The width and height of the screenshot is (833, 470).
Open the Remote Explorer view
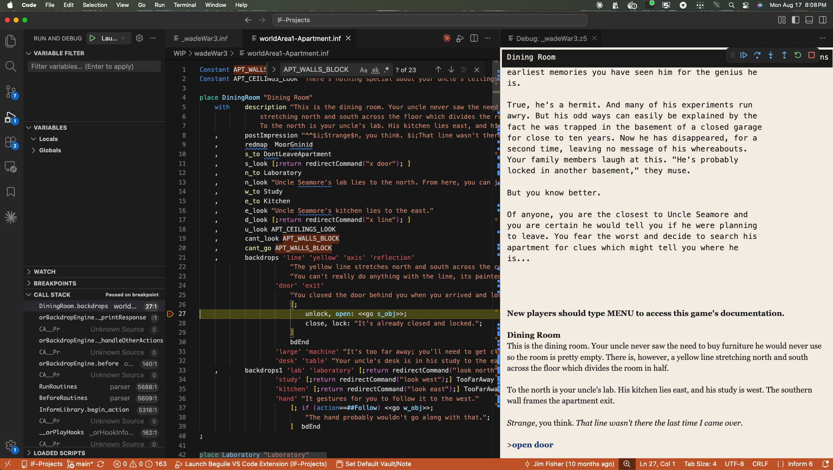pos(10,167)
